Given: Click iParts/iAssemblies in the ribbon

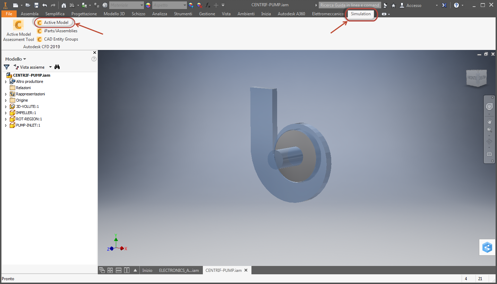Looking at the screenshot, I should pyautogui.click(x=57, y=31).
